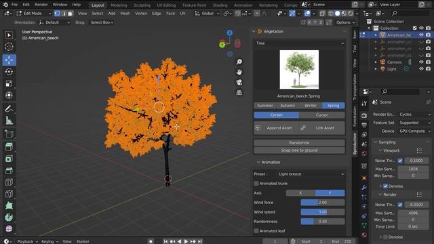Image resolution: width=434 pixels, height=244 pixels.
Task: Open Drag Select Box dropdown
Action: pos(102,22)
